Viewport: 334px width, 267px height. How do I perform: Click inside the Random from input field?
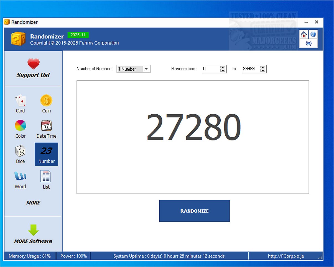[x=211, y=69]
